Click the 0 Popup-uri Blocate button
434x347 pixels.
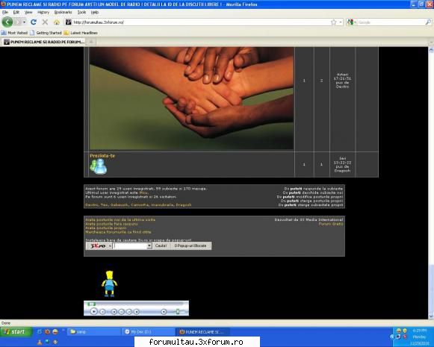click(190, 246)
